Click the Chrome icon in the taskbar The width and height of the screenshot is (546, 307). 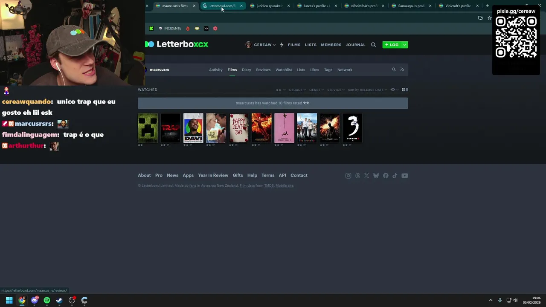(22, 300)
